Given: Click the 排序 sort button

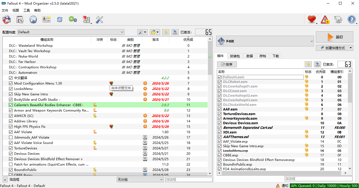Looking at the screenshot, I should (227, 64).
